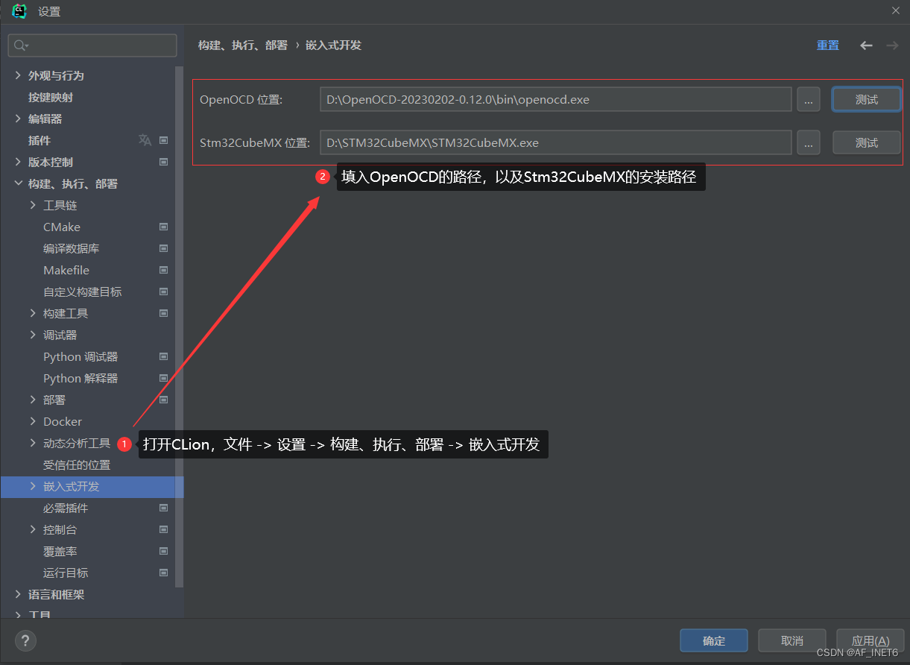This screenshot has height=665, width=910.
Task: Click the project-level icon beside 覆盖率
Action: click(164, 551)
